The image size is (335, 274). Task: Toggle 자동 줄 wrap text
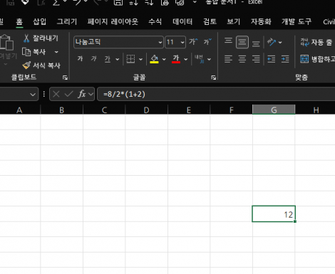[316, 42]
